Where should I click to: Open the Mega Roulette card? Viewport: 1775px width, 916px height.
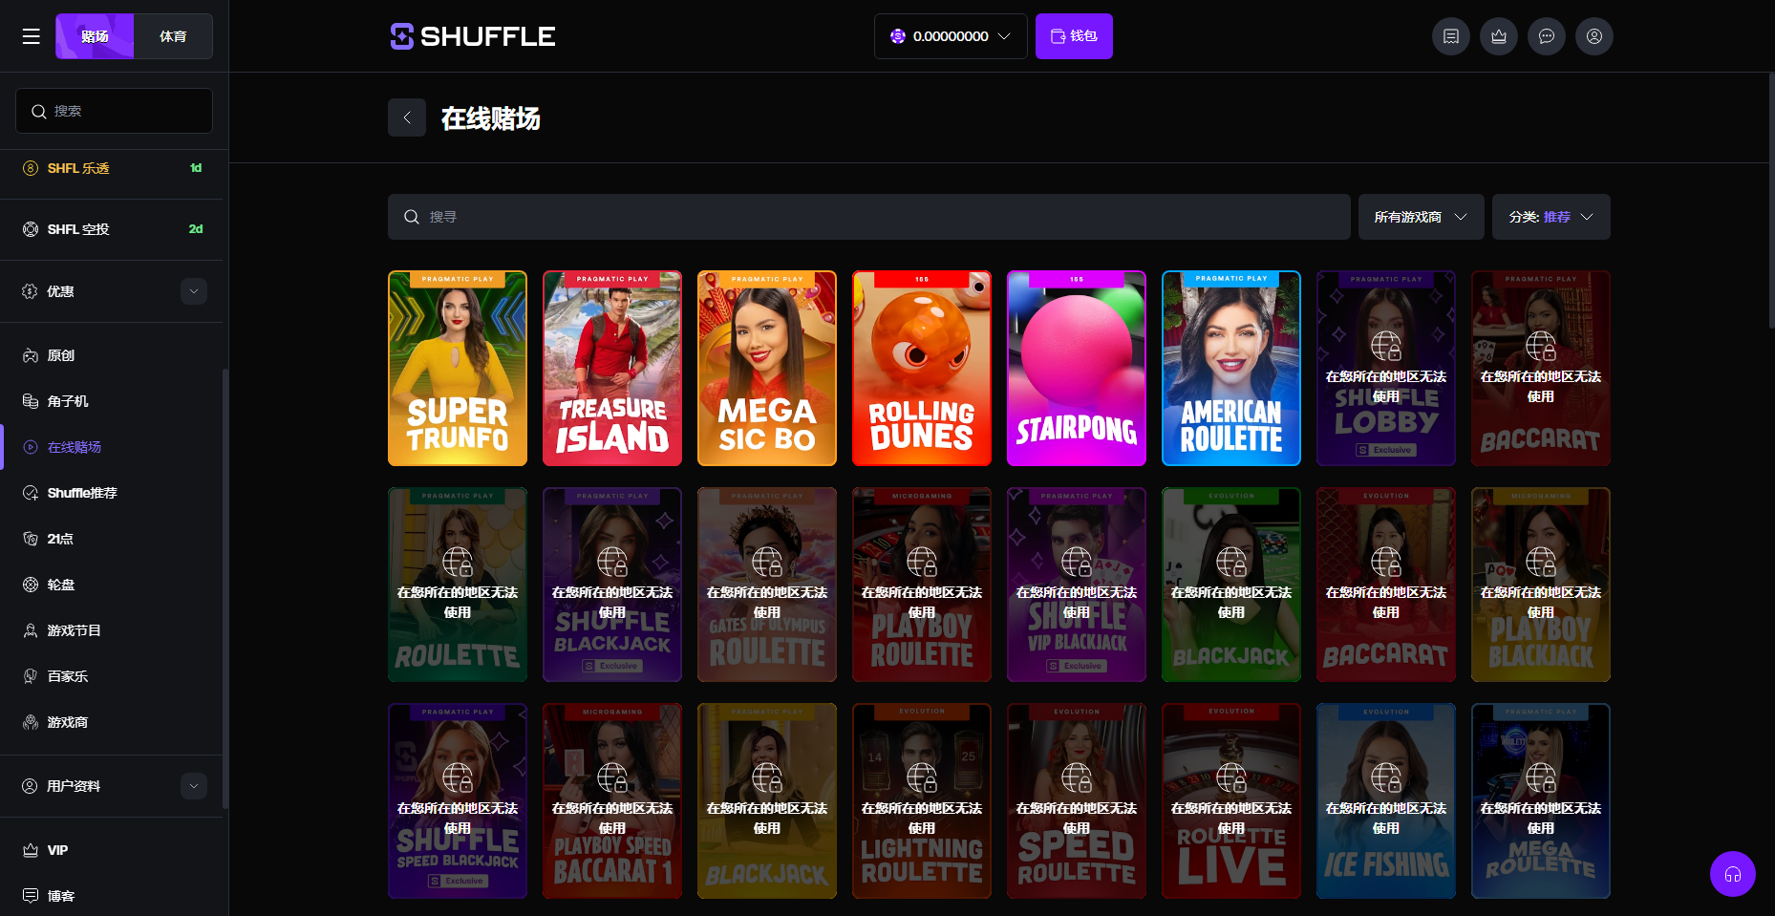click(x=1541, y=801)
